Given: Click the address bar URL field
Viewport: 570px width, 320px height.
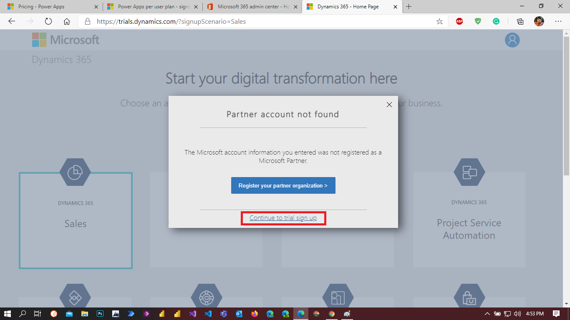Looking at the screenshot, I should click(x=259, y=22).
